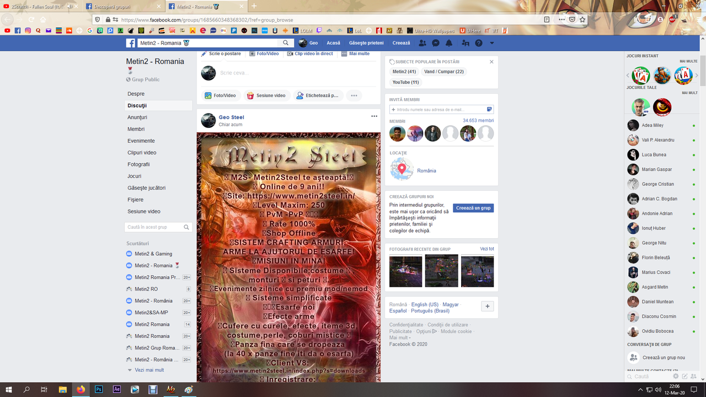The image size is (706, 397).
Task: Click the invite members email field
Action: click(441, 110)
